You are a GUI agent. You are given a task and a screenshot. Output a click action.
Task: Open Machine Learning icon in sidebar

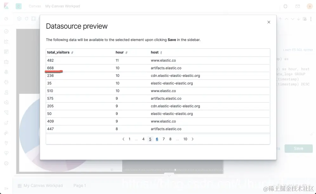pyautogui.click(x=6, y=82)
